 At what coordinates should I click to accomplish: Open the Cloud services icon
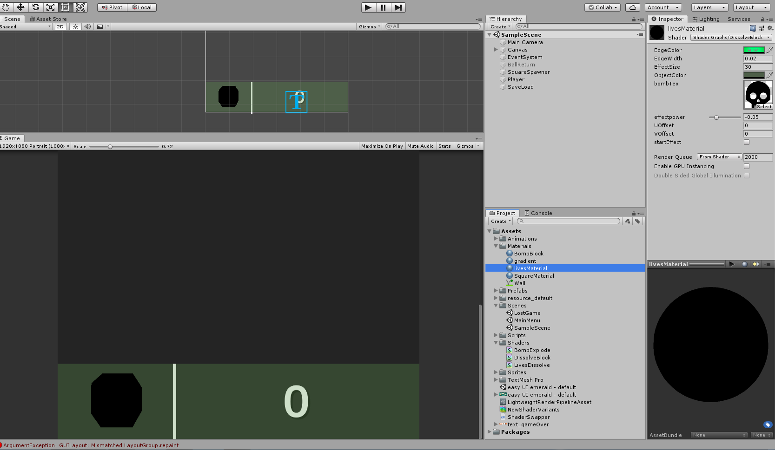(632, 7)
